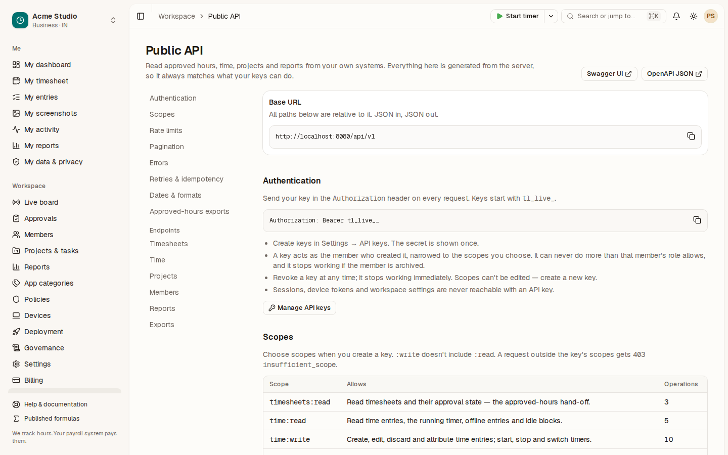Copy the Authorization header snippet
Screen dimensions: 728x455
tap(697, 220)
